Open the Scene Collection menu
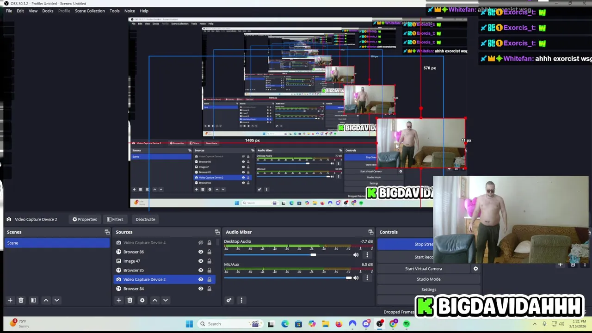 pos(90,11)
